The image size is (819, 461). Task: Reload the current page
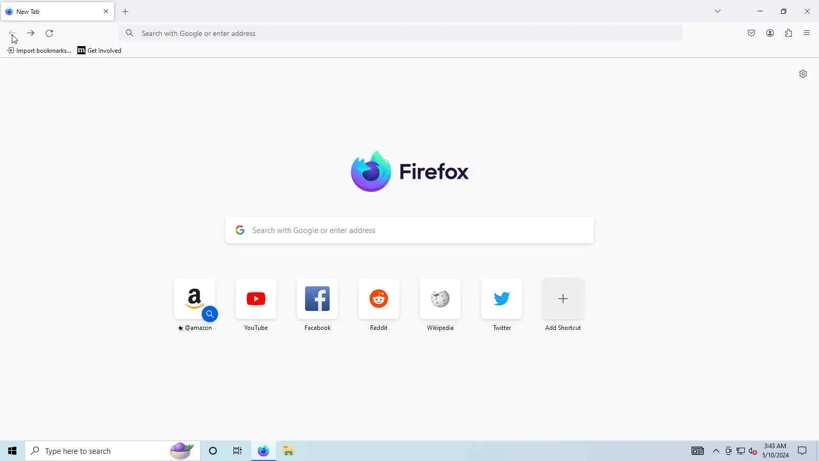point(49,33)
